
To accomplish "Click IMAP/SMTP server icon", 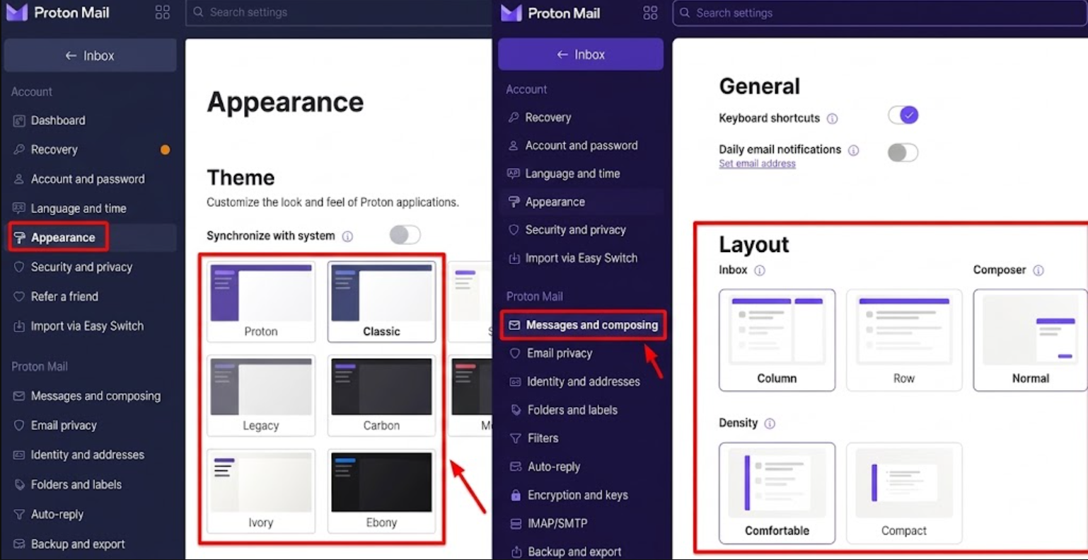I will [x=516, y=523].
